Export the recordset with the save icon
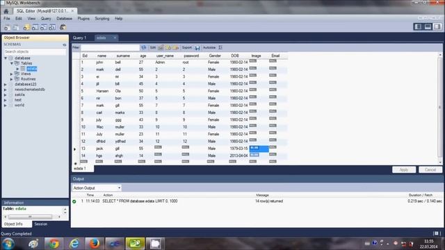Image resolution: width=445 pixels, height=250 pixels. coord(197,48)
